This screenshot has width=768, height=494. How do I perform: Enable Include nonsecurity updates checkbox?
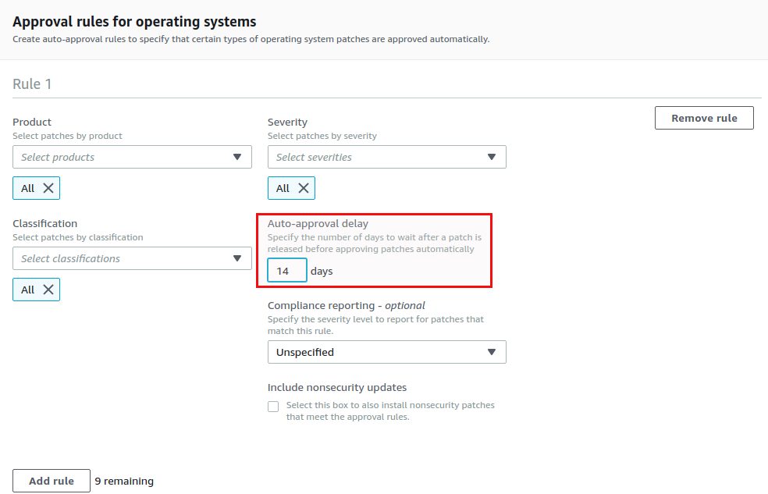(x=273, y=407)
